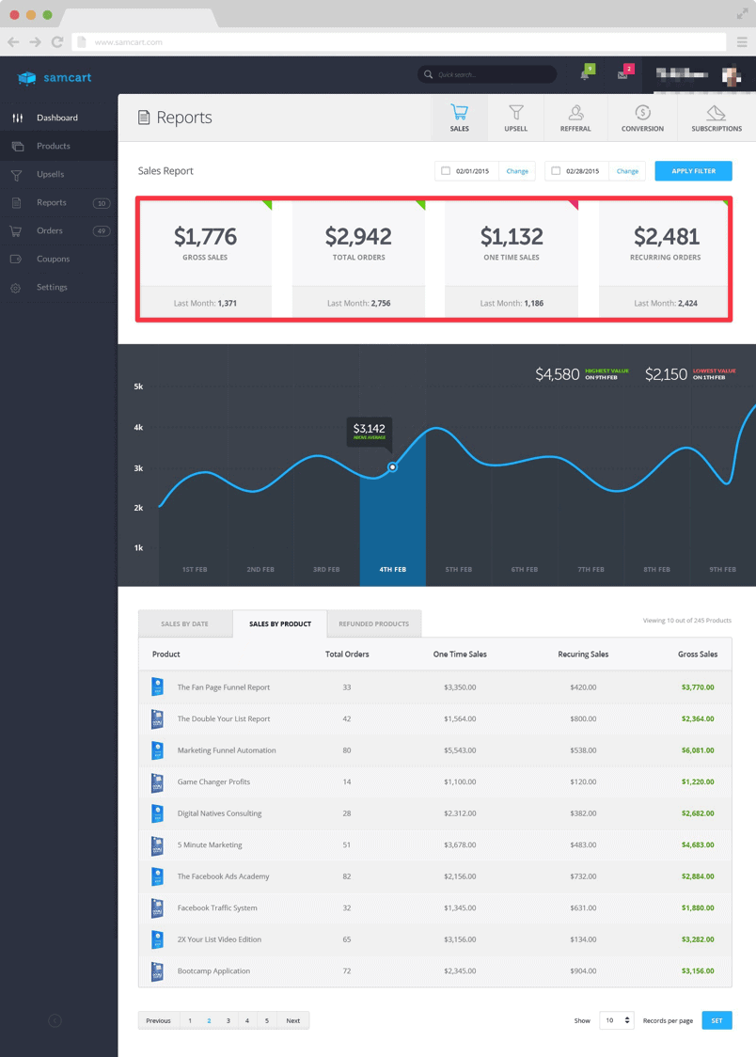The image size is (756, 1057).
Task: Go to page 5
Action: 267,1020
